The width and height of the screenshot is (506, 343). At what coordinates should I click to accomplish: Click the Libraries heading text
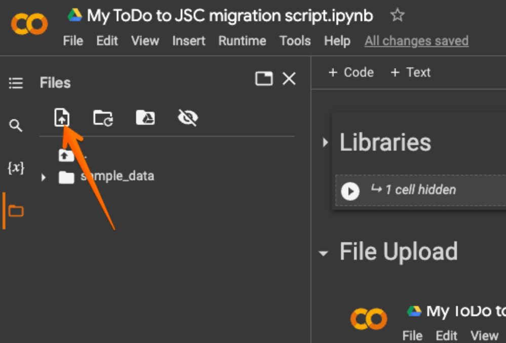pos(385,142)
